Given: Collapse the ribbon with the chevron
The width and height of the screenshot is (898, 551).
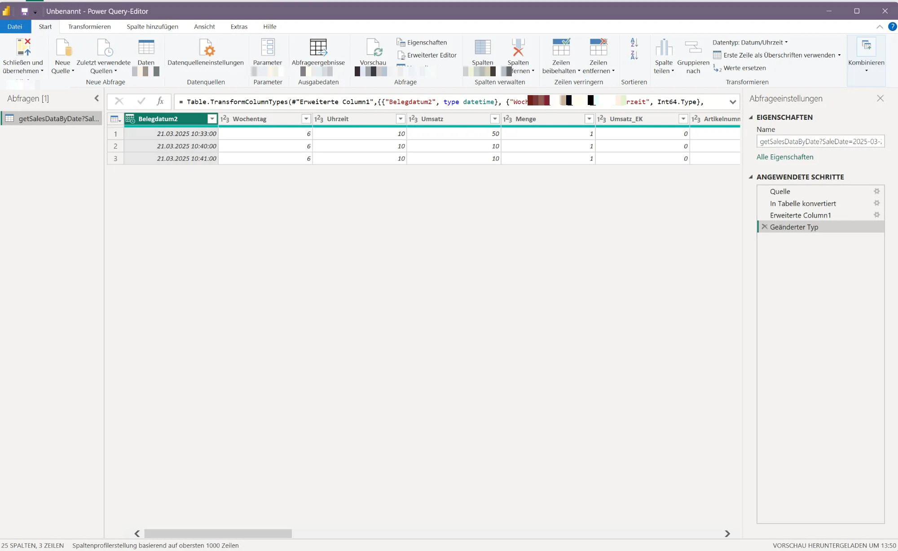Looking at the screenshot, I should pyautogui.click(x=880, y=26).
